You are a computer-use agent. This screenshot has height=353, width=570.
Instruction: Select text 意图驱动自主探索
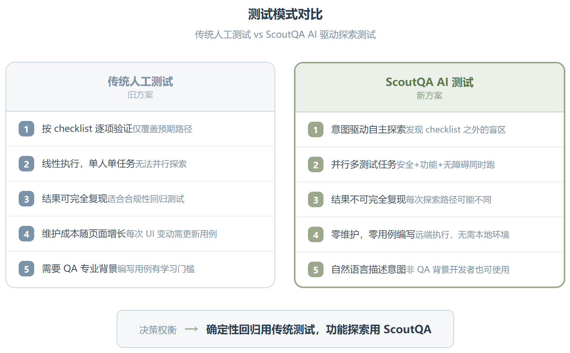point(369,129)
